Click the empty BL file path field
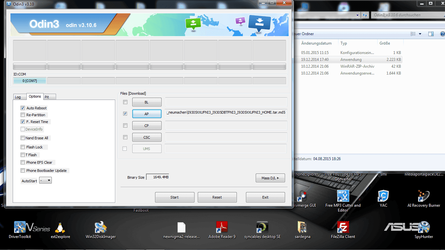445x250 pixels. click(x=226, y=102)
